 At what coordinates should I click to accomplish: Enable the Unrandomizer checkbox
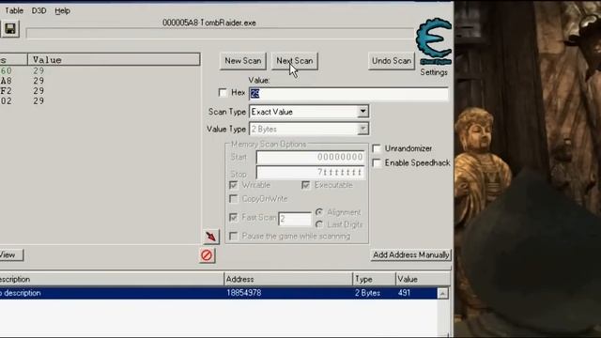pyautogui.click(x=377, y=148)
